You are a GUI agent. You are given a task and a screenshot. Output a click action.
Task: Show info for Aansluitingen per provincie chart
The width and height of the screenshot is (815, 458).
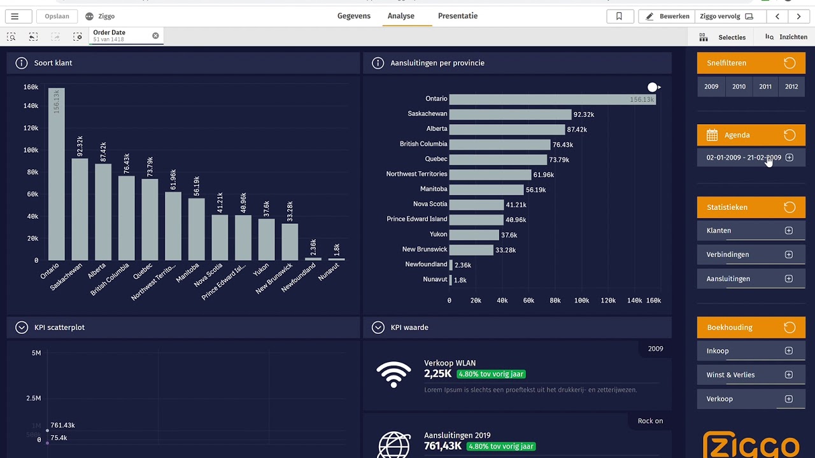coord(378,63)
